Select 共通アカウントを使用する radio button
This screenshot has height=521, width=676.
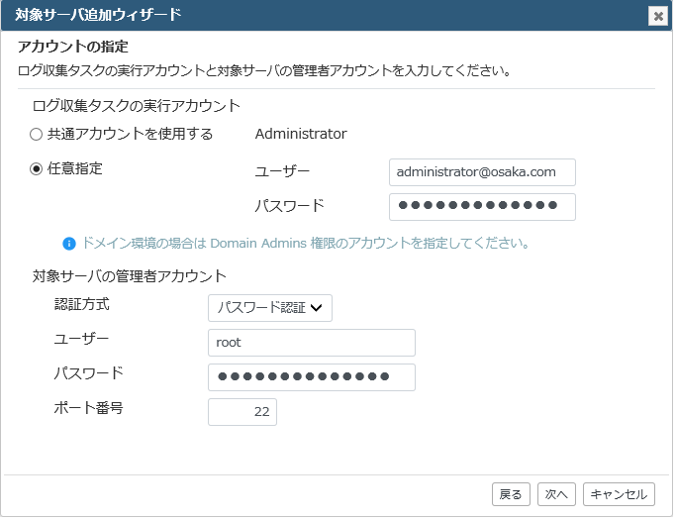pos(37,134)
